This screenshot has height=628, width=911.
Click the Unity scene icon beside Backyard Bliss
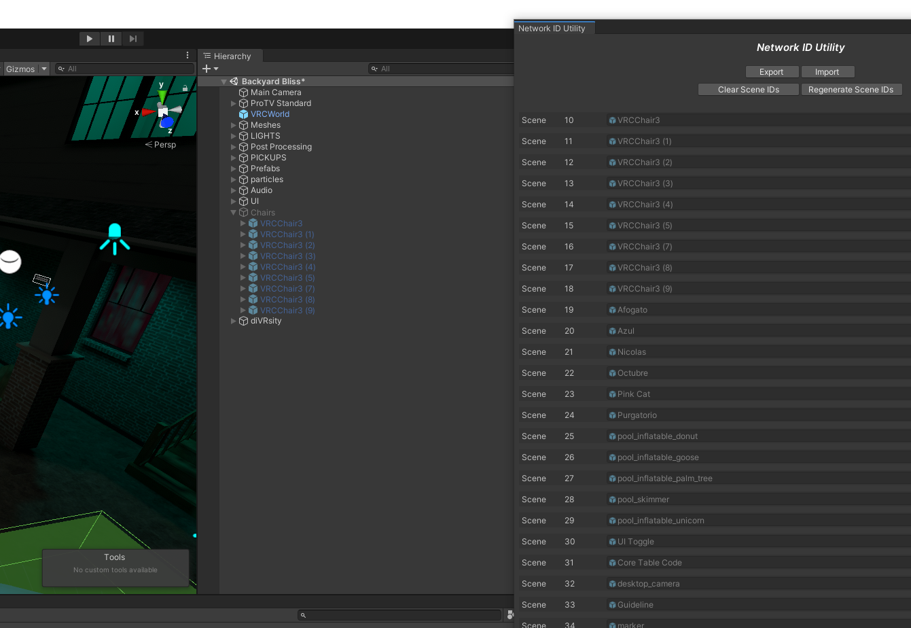[x=234, y=82]
